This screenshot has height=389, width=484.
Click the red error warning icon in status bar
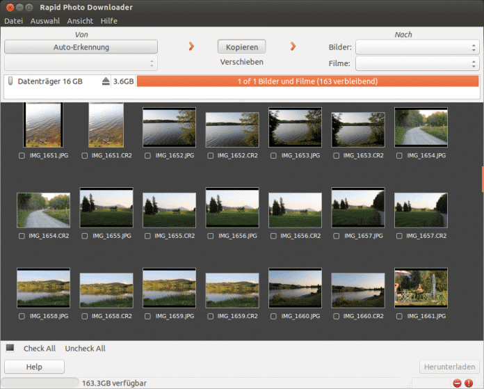469,383
